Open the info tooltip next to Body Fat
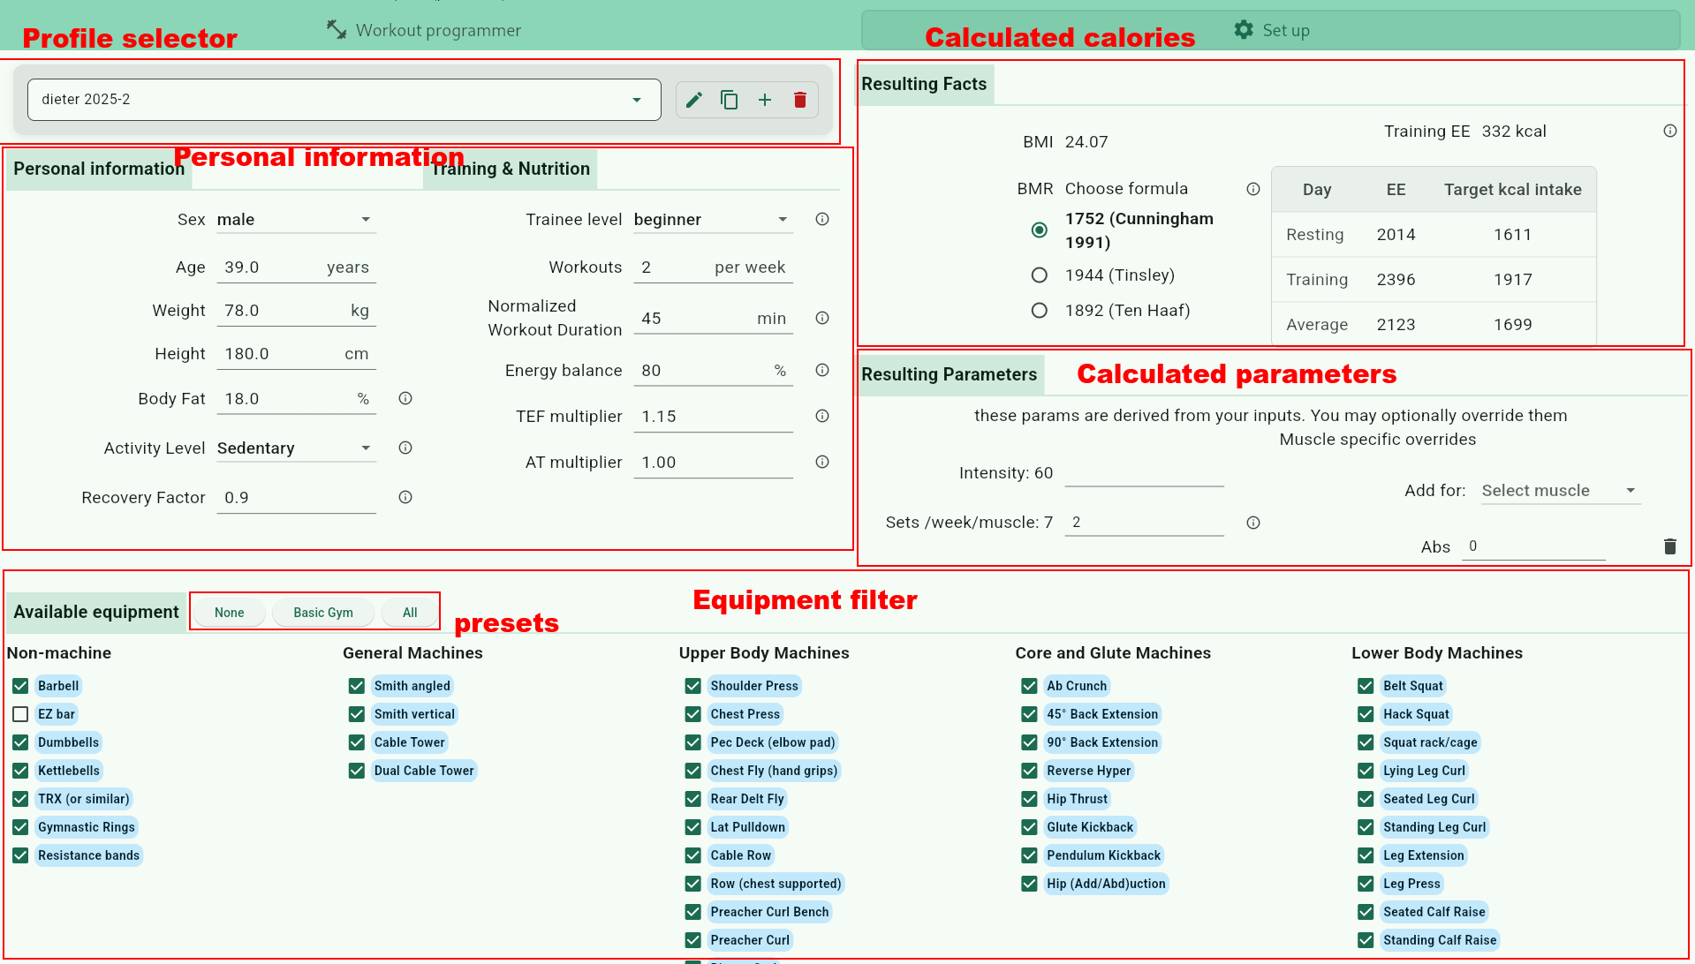 pyautogui.click(x=405, y=398)
